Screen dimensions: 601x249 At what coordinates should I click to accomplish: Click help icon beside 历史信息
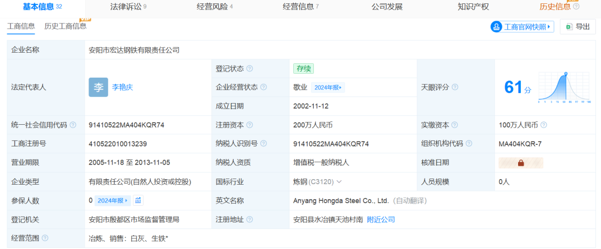[576, 7]
